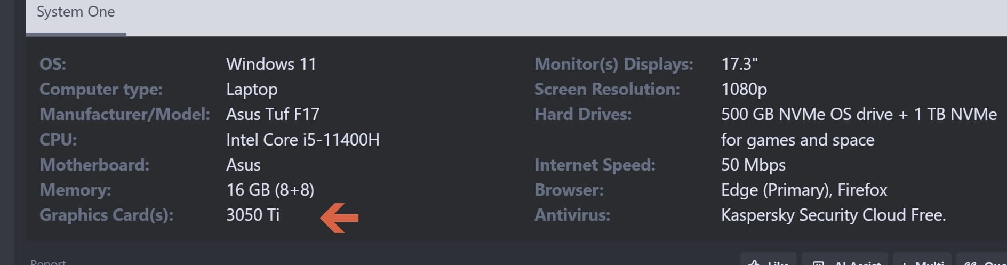This screenshot has width=1007, height=265.
Task: Click the 50 Mbps internet speed value
Action: (x=753, y=165)
